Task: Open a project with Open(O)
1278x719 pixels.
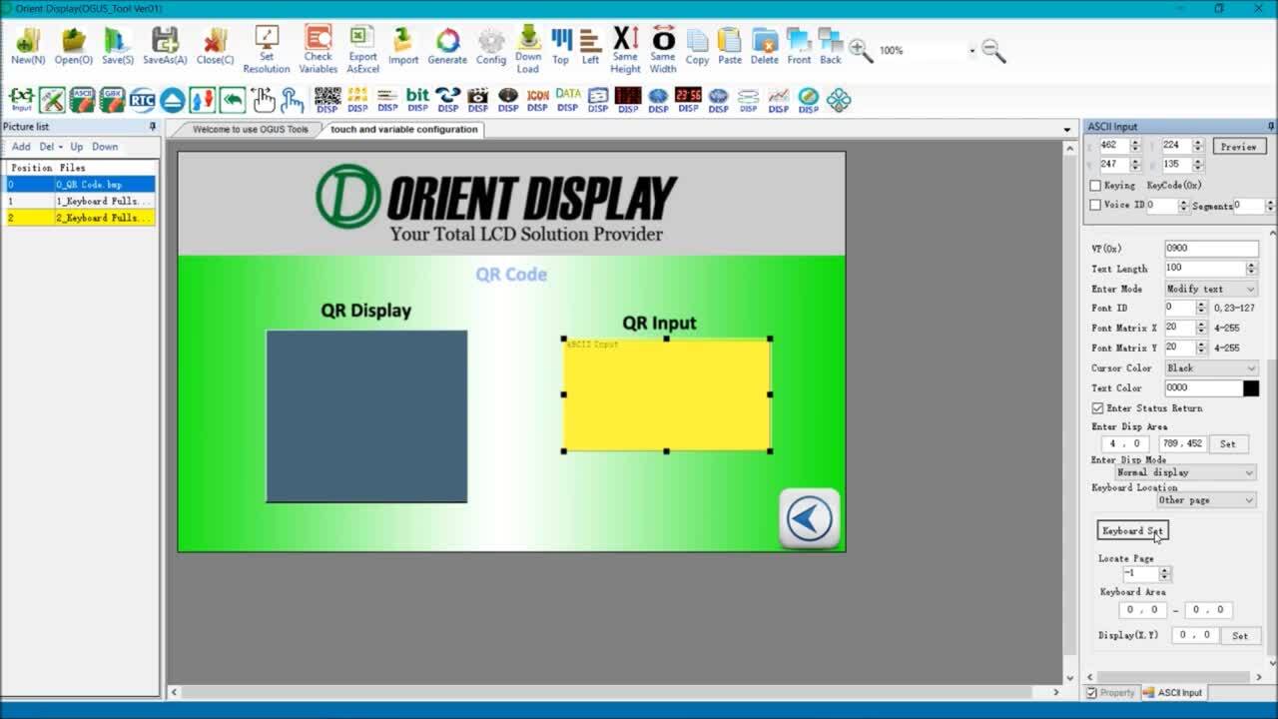Action: tap(73, 46)
